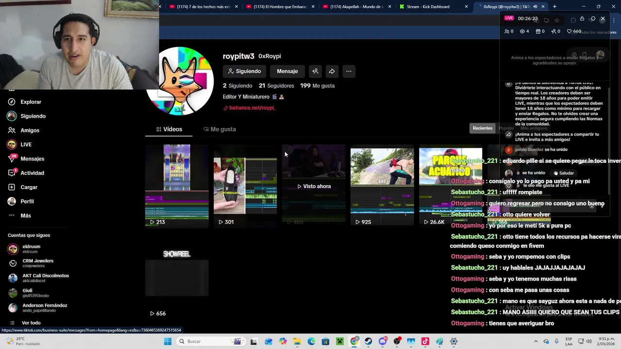Click the roypitw3 profile avatar
Viewport: 621px width, 349px height.
tap(180, 81)
